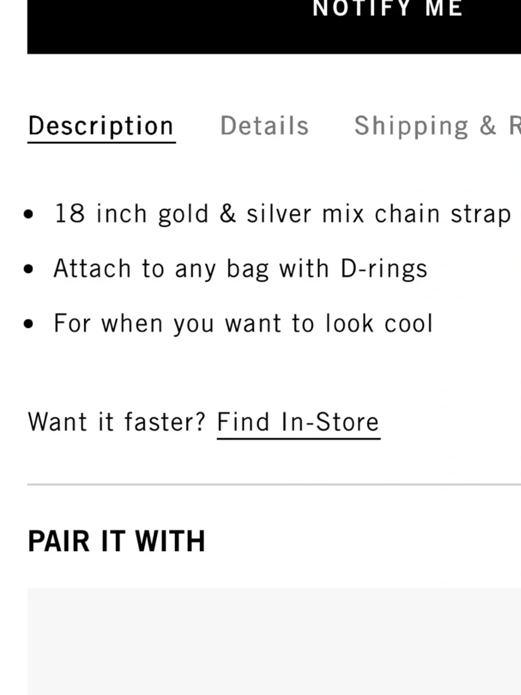The width and height of the screenshot is (521, 695).
Task: Click the bullet dot before 'For when'
Action: (x=29, y=324)
